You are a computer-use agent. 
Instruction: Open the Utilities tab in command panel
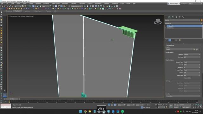(183, 17)
